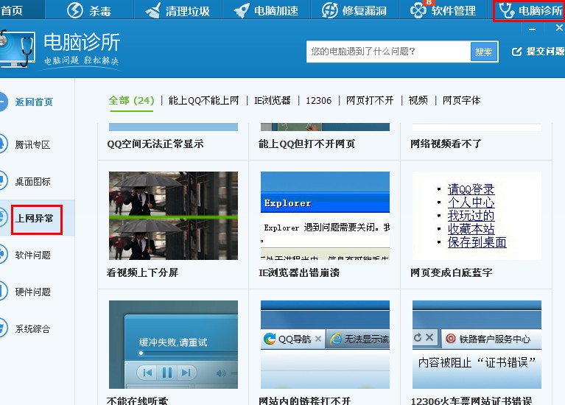Image resolution: width=565 pixels, height=405 pixels.
Task: Open 电脑加速 text label
Action: click(x=276, y=11)
